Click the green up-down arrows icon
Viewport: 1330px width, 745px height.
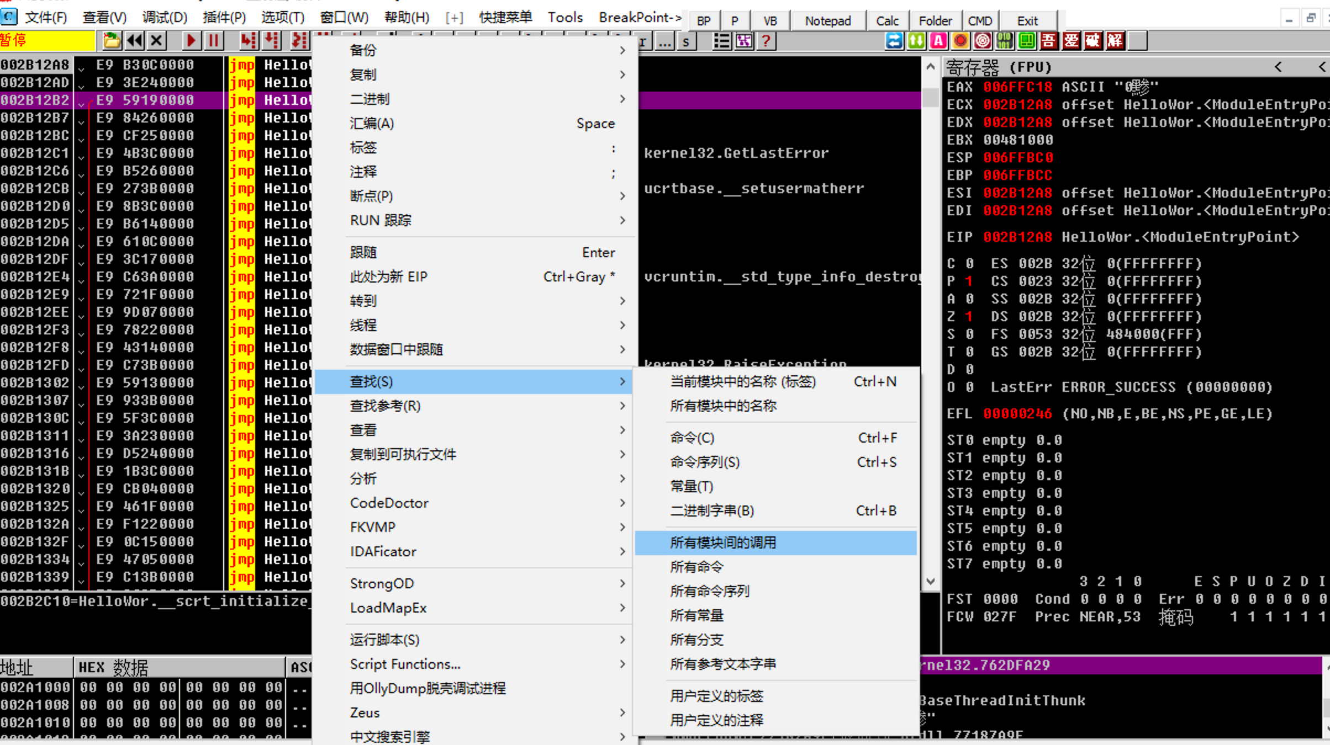point(916,41)
